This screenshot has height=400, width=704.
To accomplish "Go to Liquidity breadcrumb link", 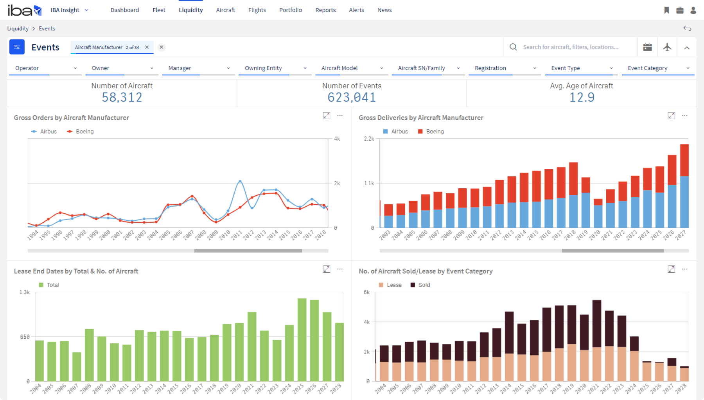I will point(18,29).
